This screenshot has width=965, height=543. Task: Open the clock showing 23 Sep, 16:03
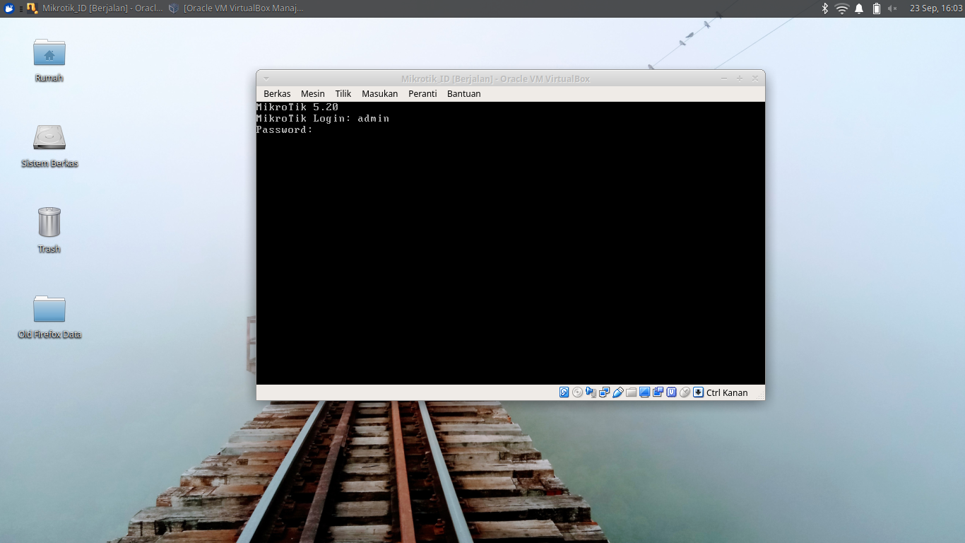936,8
